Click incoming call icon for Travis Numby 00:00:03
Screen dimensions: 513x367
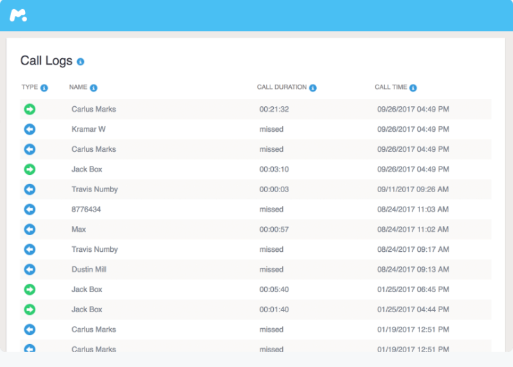click(x=29, y=189)
